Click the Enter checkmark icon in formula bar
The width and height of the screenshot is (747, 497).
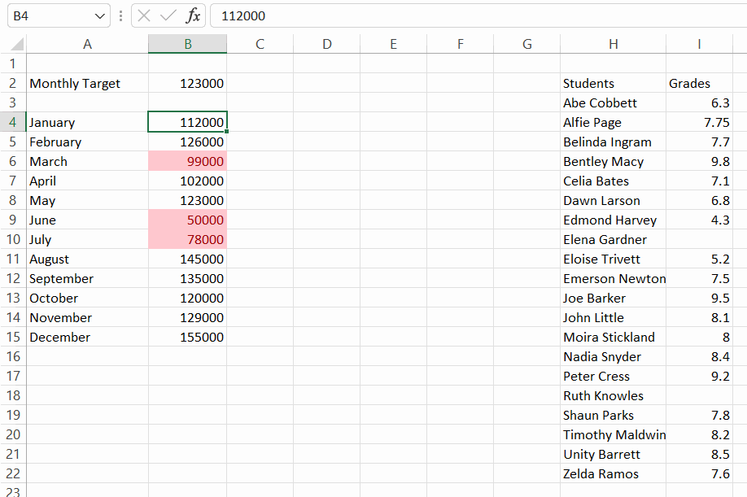tap(168, 15)
